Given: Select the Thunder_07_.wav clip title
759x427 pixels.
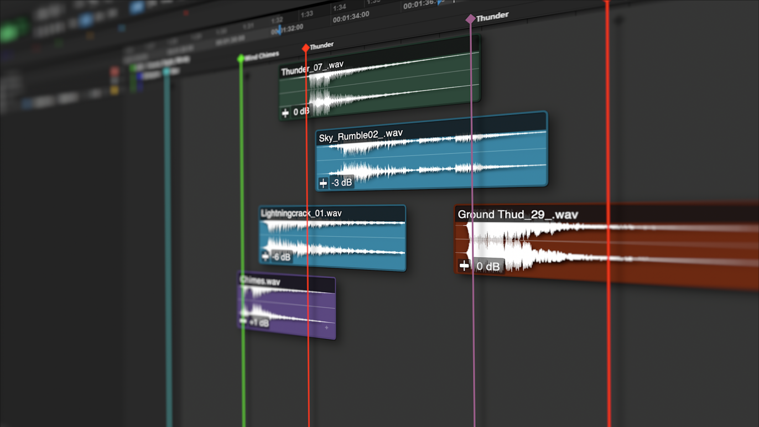Looking at the screenshot, I should click(x=312, y=68).
